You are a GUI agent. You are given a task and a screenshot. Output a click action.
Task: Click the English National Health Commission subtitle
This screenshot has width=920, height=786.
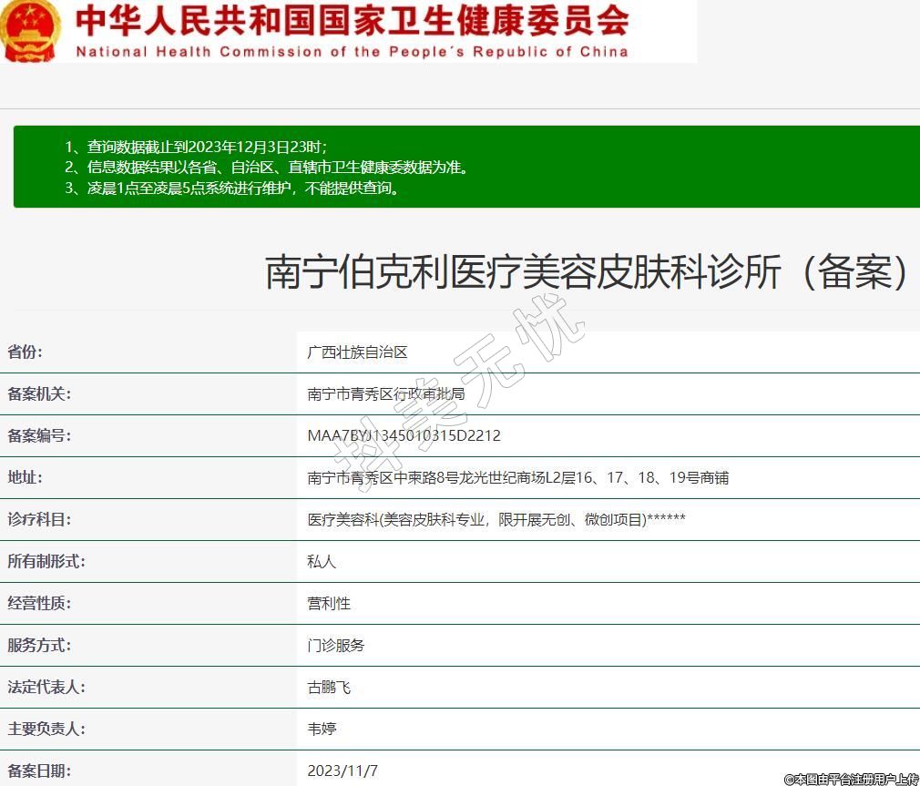tap(352, 51)
